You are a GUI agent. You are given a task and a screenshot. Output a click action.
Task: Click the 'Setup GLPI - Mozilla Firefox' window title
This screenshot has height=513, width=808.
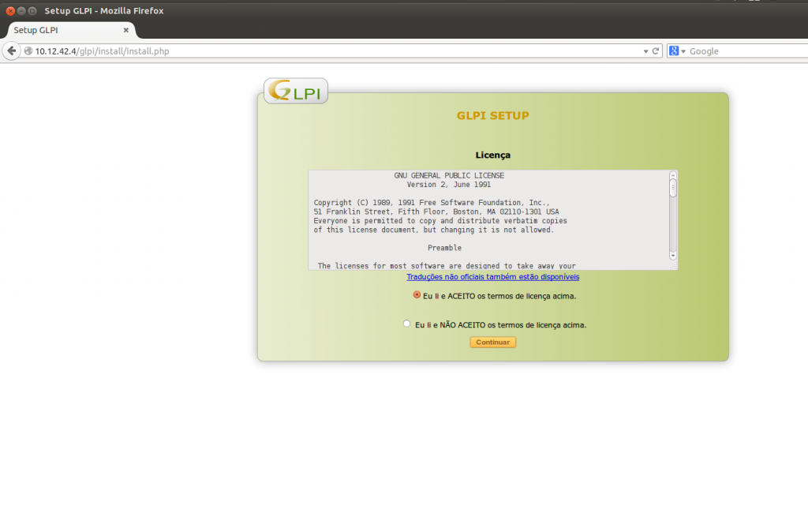[x=104, y=11]
